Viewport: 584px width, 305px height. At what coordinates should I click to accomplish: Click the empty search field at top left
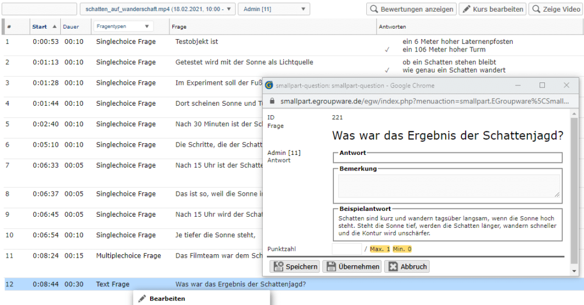click(x=40, y=9)
